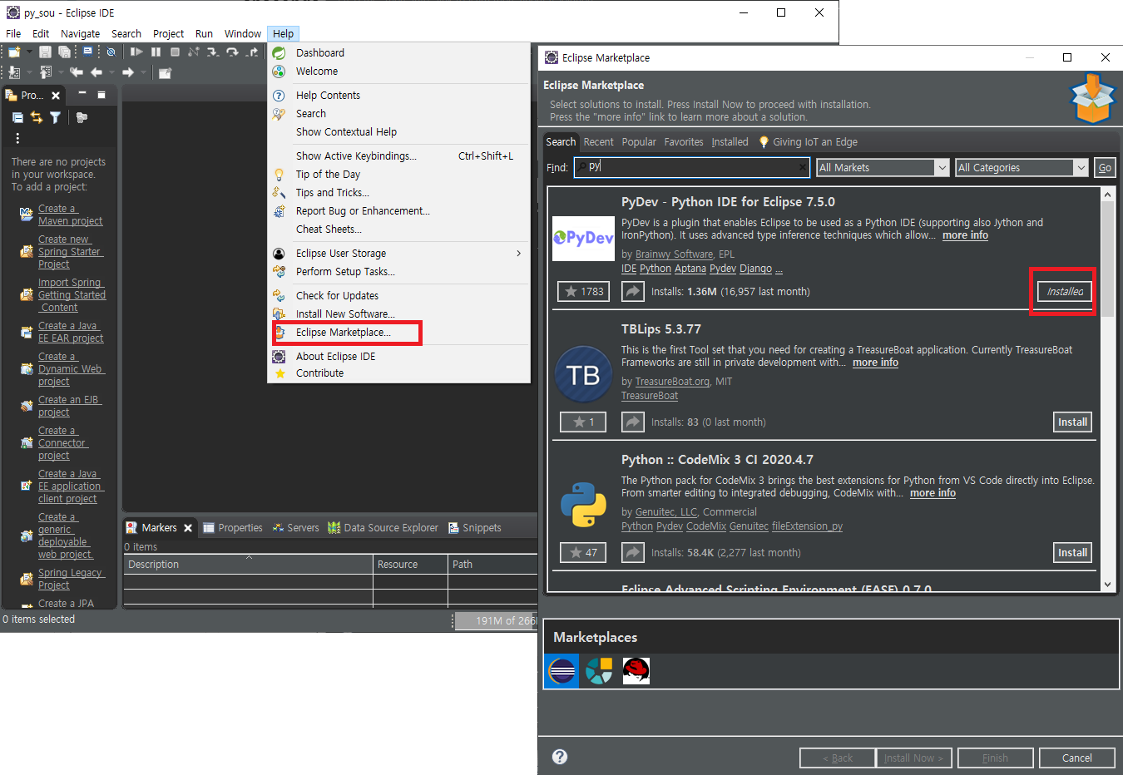The height and width of the screenshot is (775, 1123).
Task: Open the Next Annotation dropdown arrow
Action: click(29, 72)
